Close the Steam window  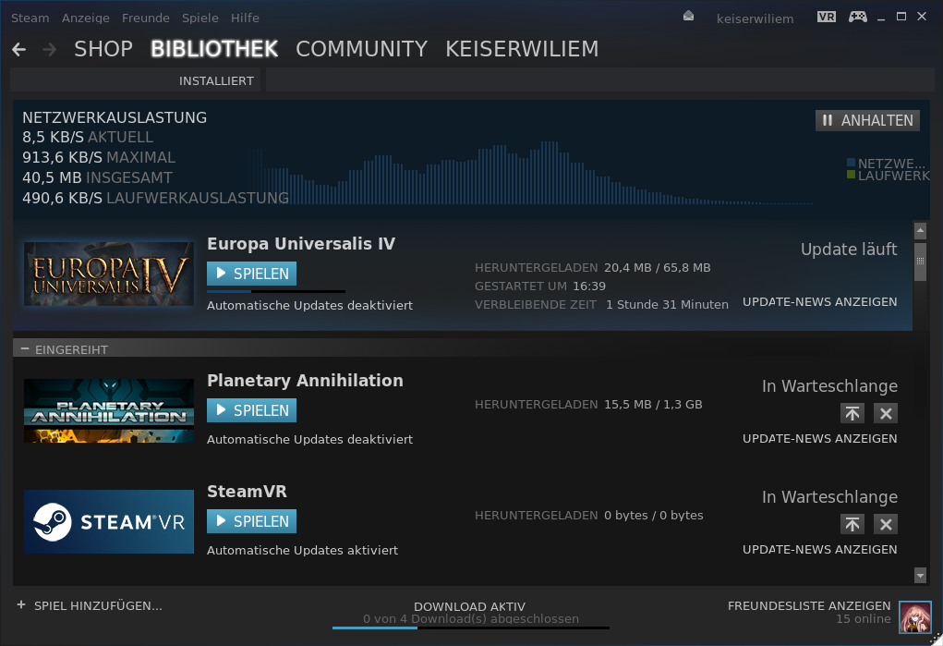922,17
